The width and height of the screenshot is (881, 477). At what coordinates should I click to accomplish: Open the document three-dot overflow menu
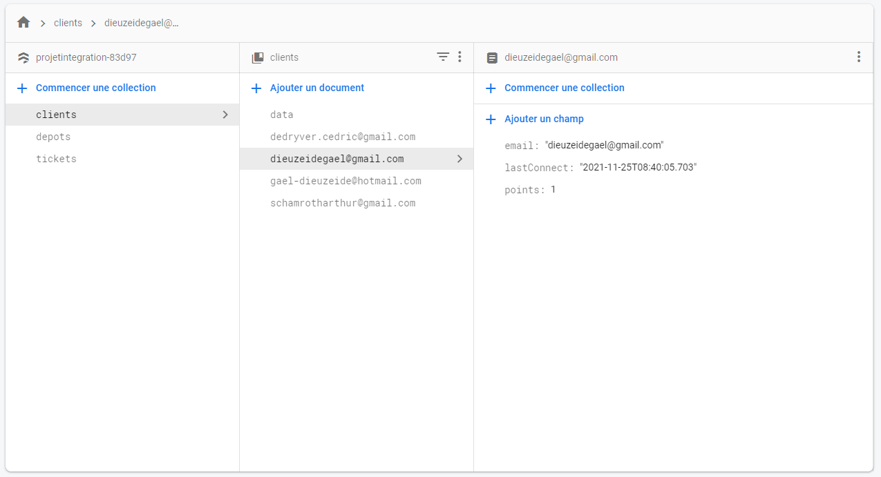pyautogui.click(x=858, y=57)
